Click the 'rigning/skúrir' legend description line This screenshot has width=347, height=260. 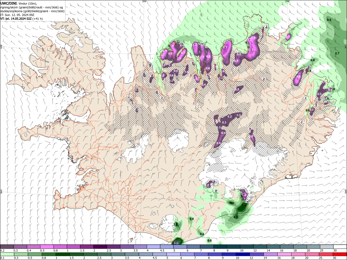(x=31, y=7)
